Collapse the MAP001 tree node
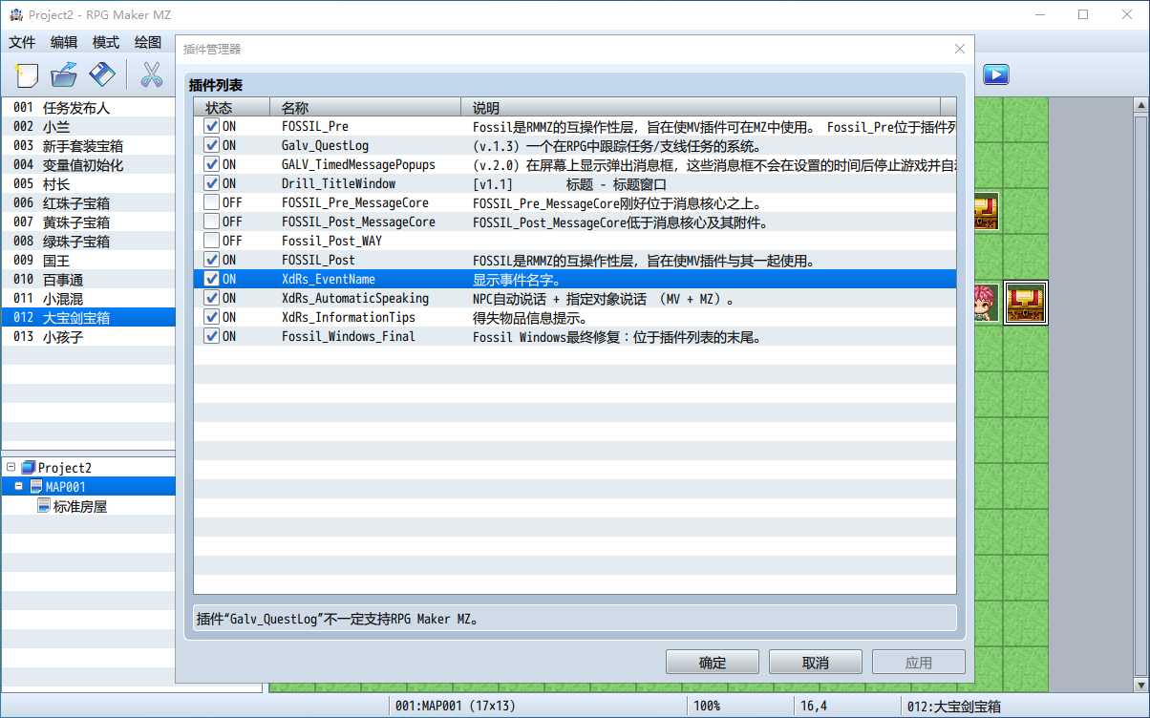1150x718 pixels. (18, 487)
